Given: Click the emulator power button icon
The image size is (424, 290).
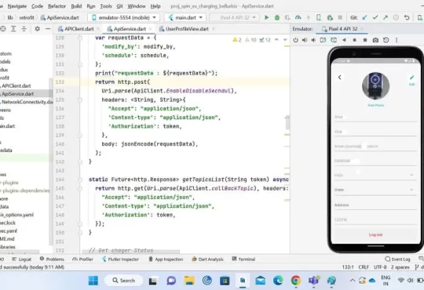Looking at the screenshot, I should [295, 40].
